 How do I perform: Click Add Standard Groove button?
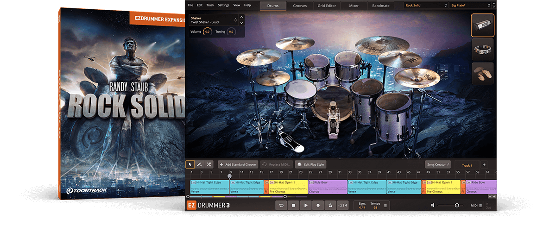[238, 164]
